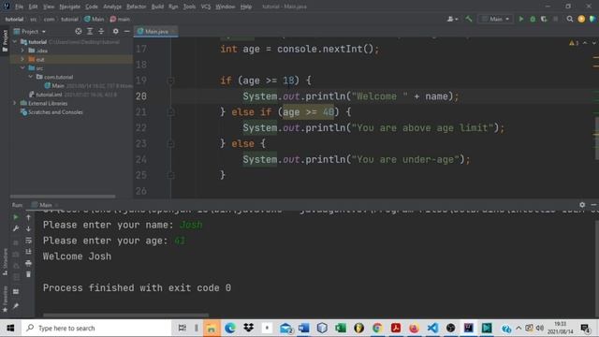Open the Main run configuration dropdown
The width and height of the screenshot is (599, 337).
495,19
